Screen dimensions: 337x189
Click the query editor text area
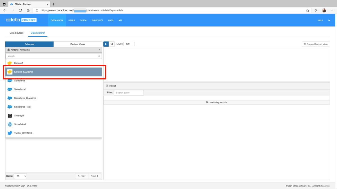[217, 64]
